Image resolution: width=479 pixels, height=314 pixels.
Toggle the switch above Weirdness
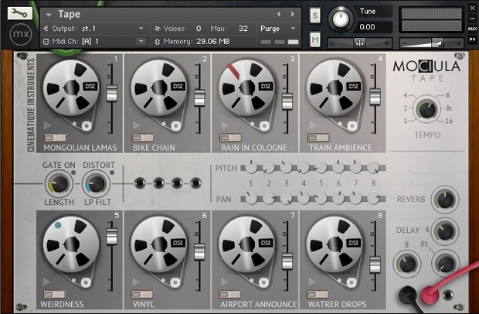tap(54, 295)
